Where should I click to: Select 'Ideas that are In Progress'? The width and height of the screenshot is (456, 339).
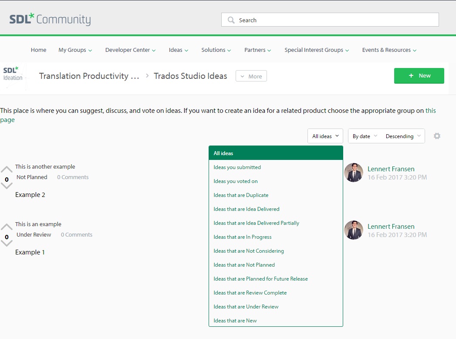(x=276, y=237)
